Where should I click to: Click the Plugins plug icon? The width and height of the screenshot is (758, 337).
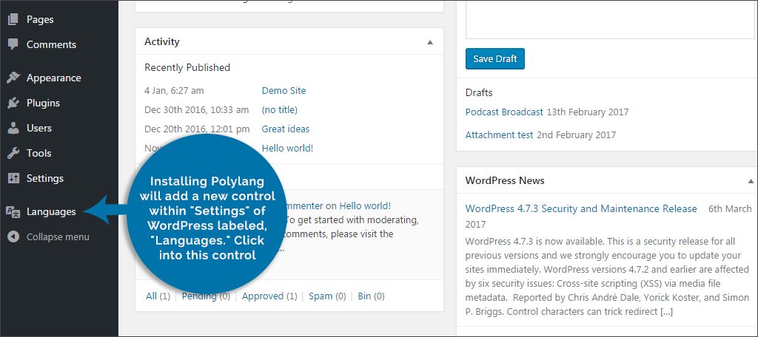point(13,103)
